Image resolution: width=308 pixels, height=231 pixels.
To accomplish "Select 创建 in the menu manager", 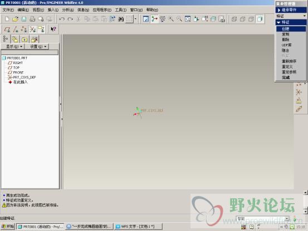I will coord(291,29).
